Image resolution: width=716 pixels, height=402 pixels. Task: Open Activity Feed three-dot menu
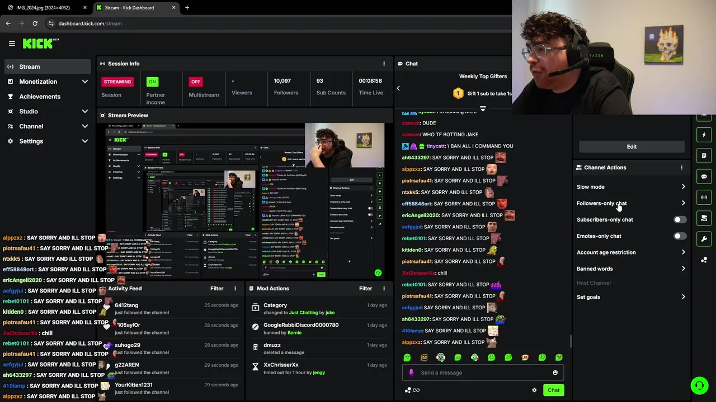tap(235, 289)
